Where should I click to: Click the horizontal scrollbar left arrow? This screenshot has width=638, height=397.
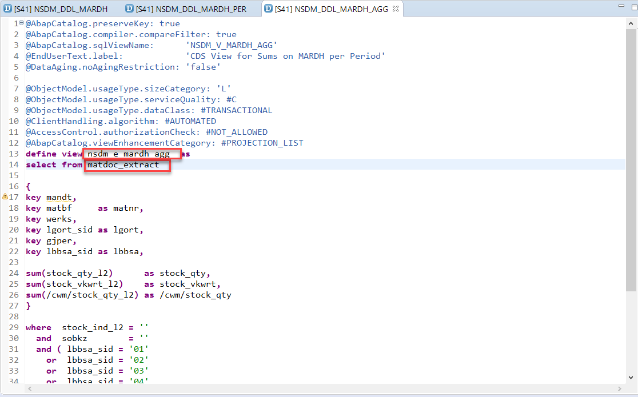pos(29,388)
